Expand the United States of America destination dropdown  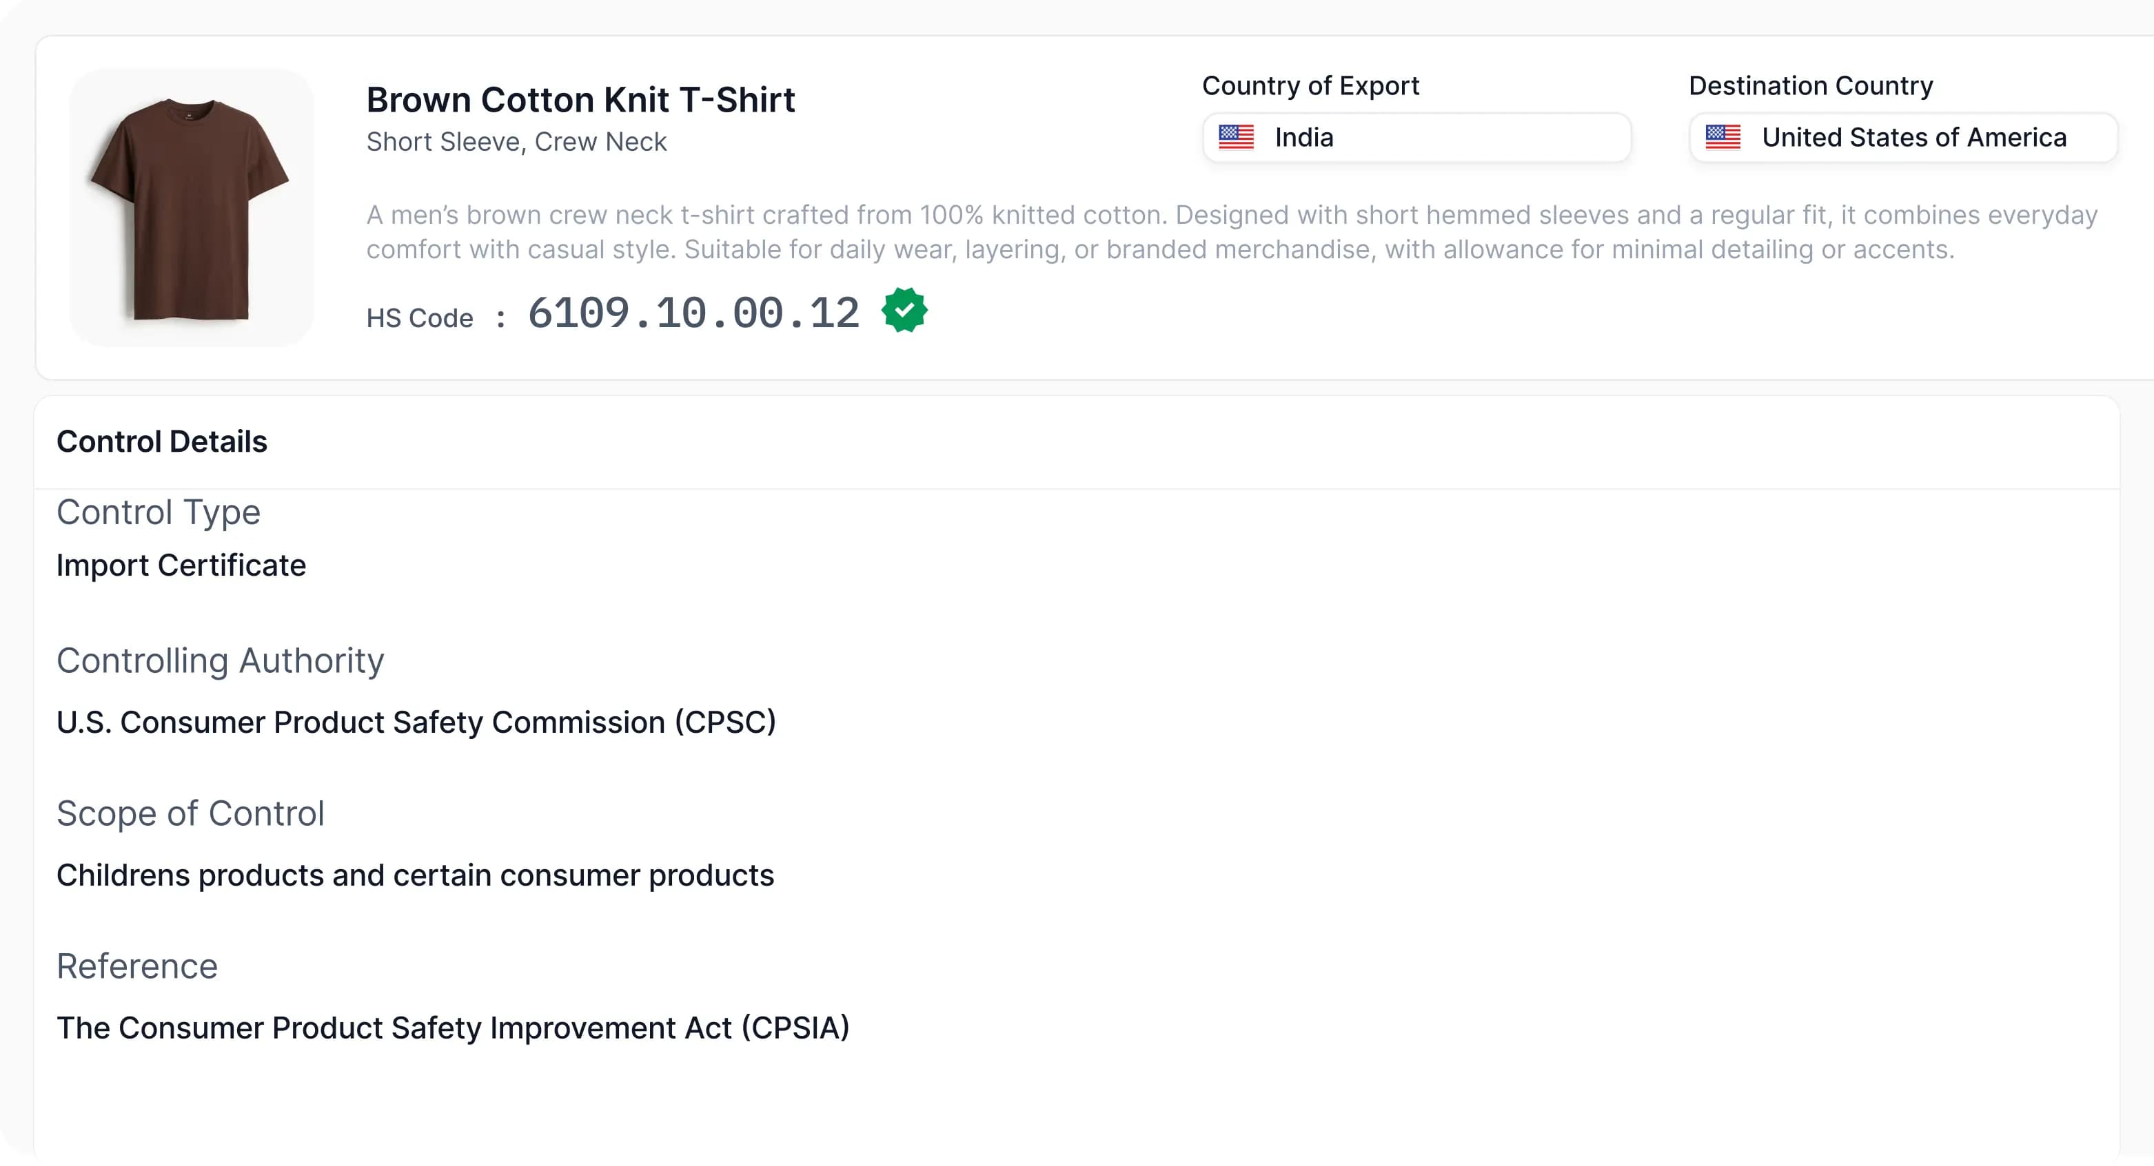pos(1903,138)
